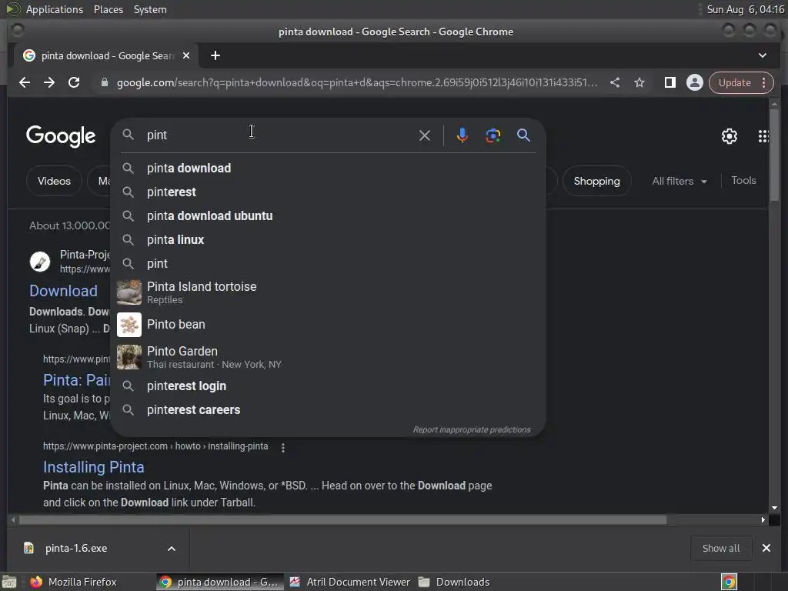The height and width of the screenshot is (591, 788).
Task: Switch to Atril Document Viewer taskbar item
Action: (350, 582)
